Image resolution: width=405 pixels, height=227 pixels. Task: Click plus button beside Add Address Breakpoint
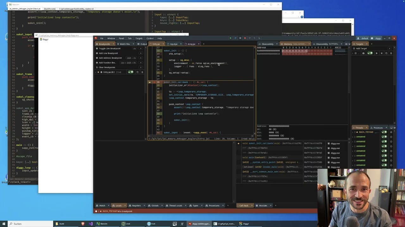pyautogui.click(x=141, y=58)
